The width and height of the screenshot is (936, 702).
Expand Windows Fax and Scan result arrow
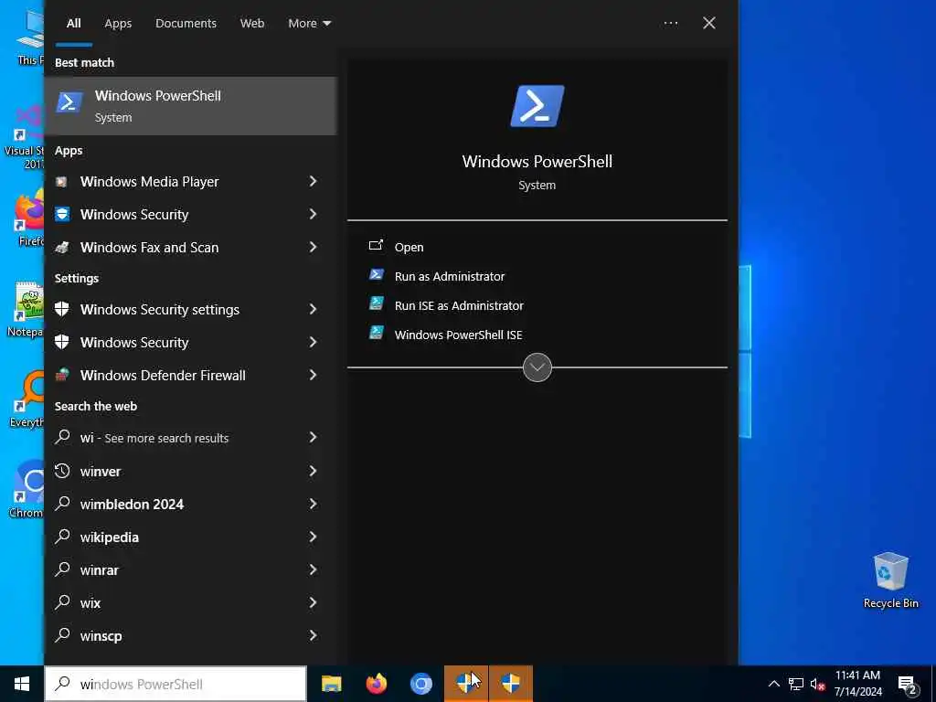pyautogui.click(x=313, y=247)
